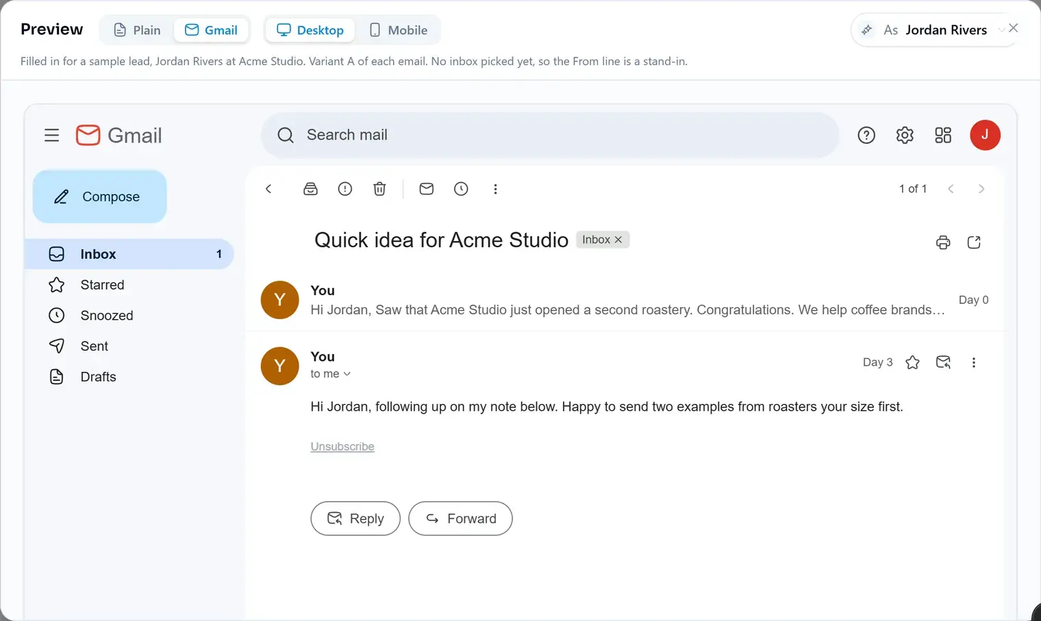
Task: Click the Search mail field
Action: click(x=550, y=135)
